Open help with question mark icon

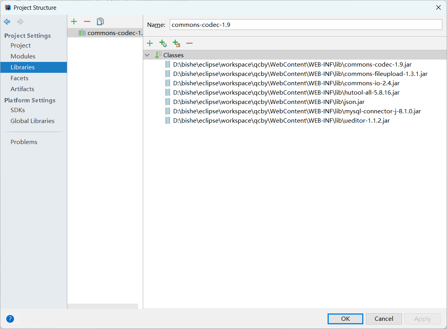tap(10, 319)
